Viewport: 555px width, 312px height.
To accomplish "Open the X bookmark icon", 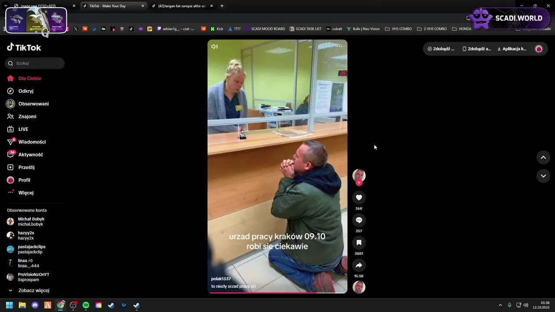I will click(x=76, y=29).
